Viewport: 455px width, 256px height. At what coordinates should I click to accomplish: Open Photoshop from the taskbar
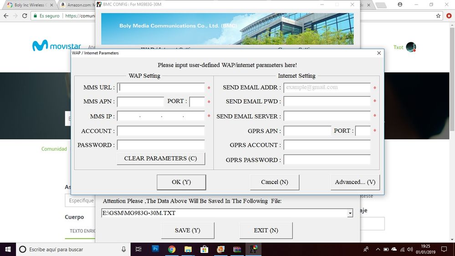[x=155, y=249]
